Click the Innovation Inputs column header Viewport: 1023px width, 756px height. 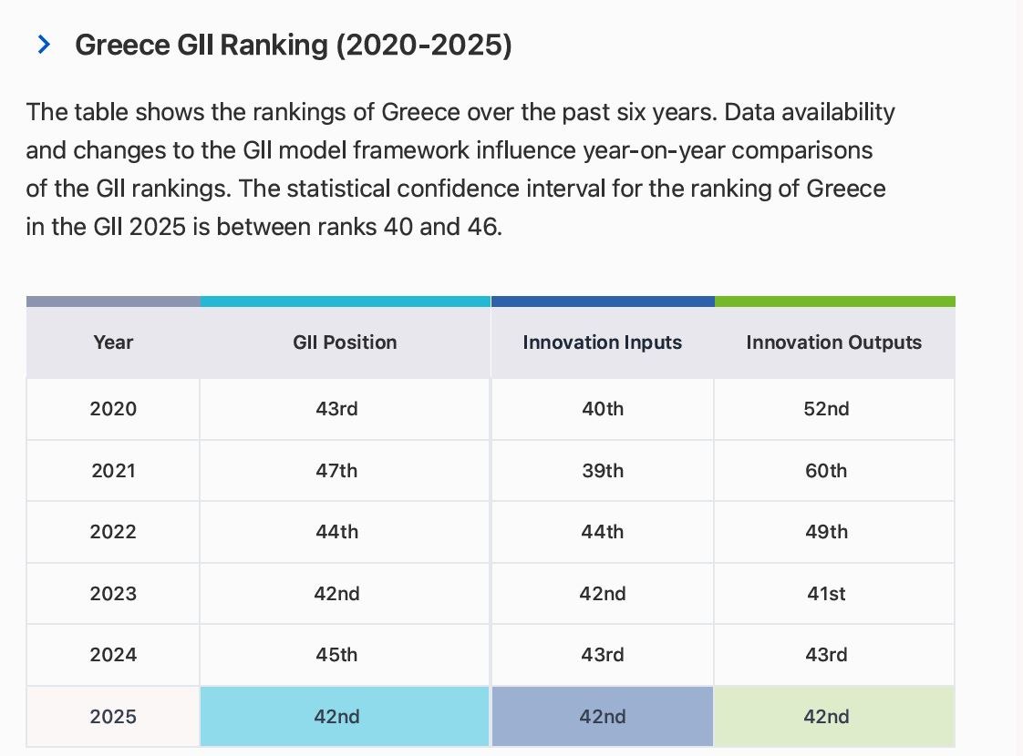(602, 342)
